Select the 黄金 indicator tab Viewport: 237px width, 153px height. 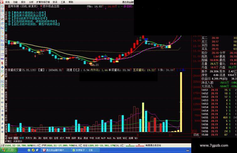(x=80, y=138)
